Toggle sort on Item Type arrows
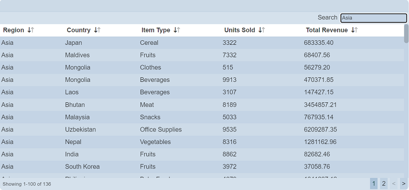409x190 pixels. click(177, 30)
